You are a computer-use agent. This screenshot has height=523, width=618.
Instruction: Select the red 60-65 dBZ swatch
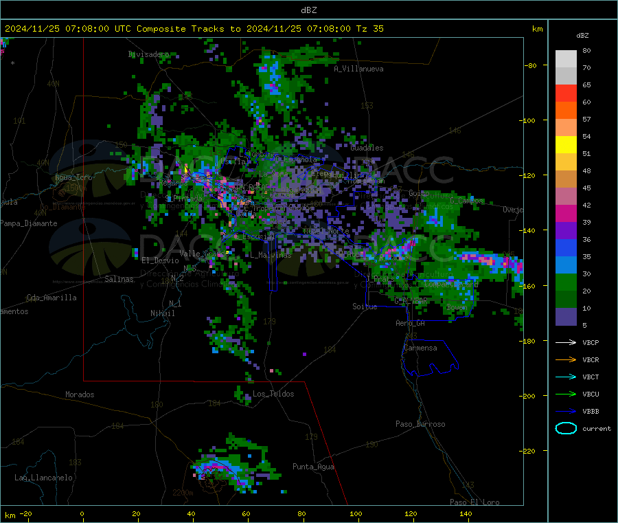(566, 93)
